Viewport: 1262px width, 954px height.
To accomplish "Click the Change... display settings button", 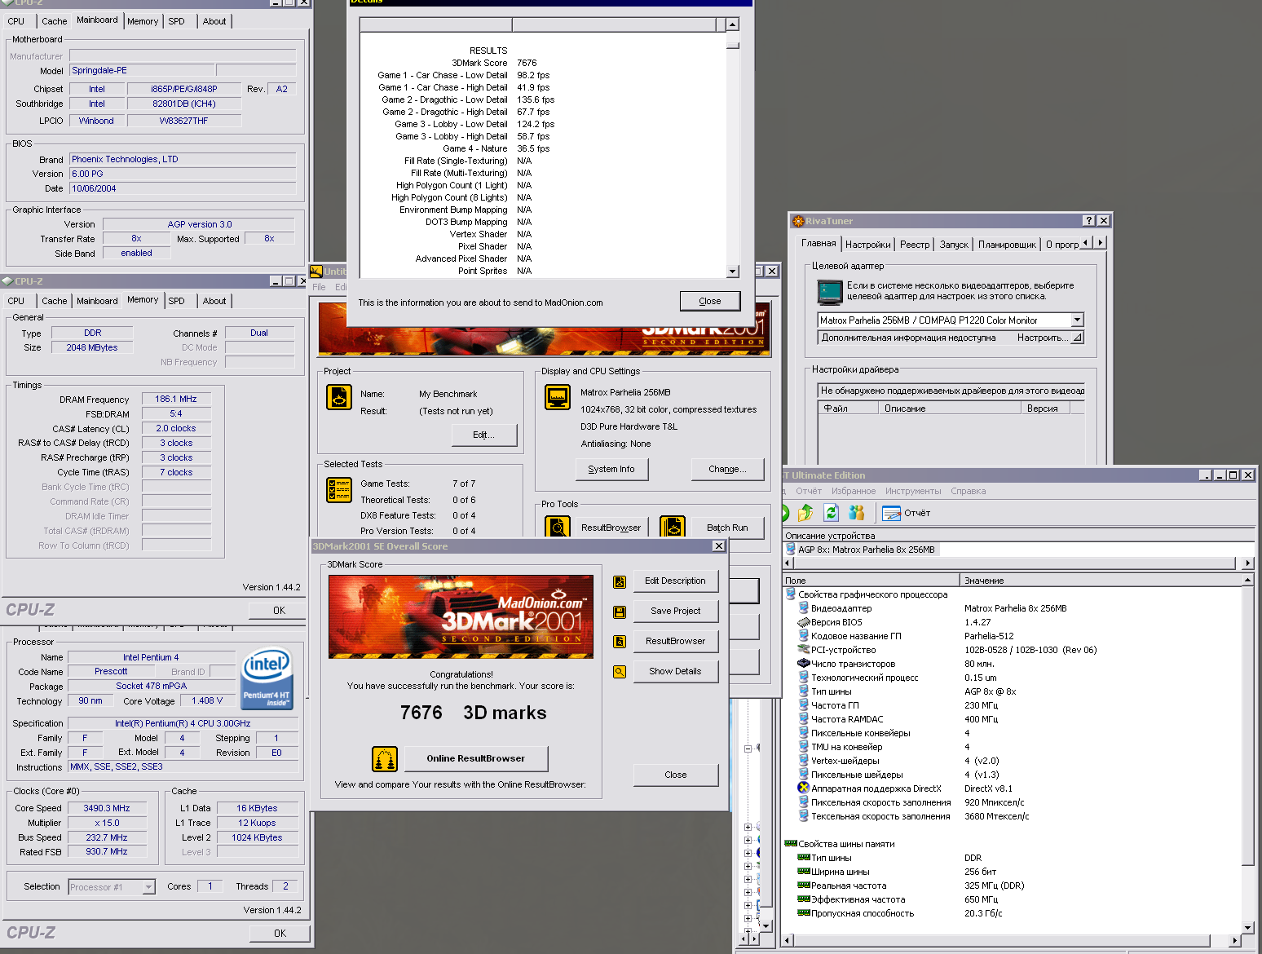I will coord(727,469).
